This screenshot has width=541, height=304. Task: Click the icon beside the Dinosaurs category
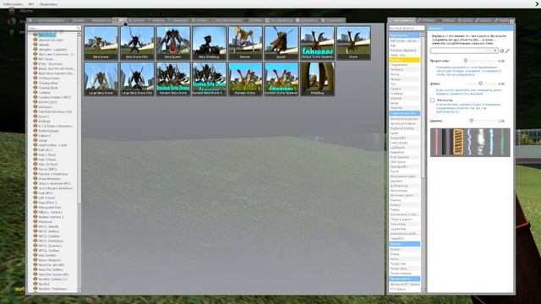36,107
